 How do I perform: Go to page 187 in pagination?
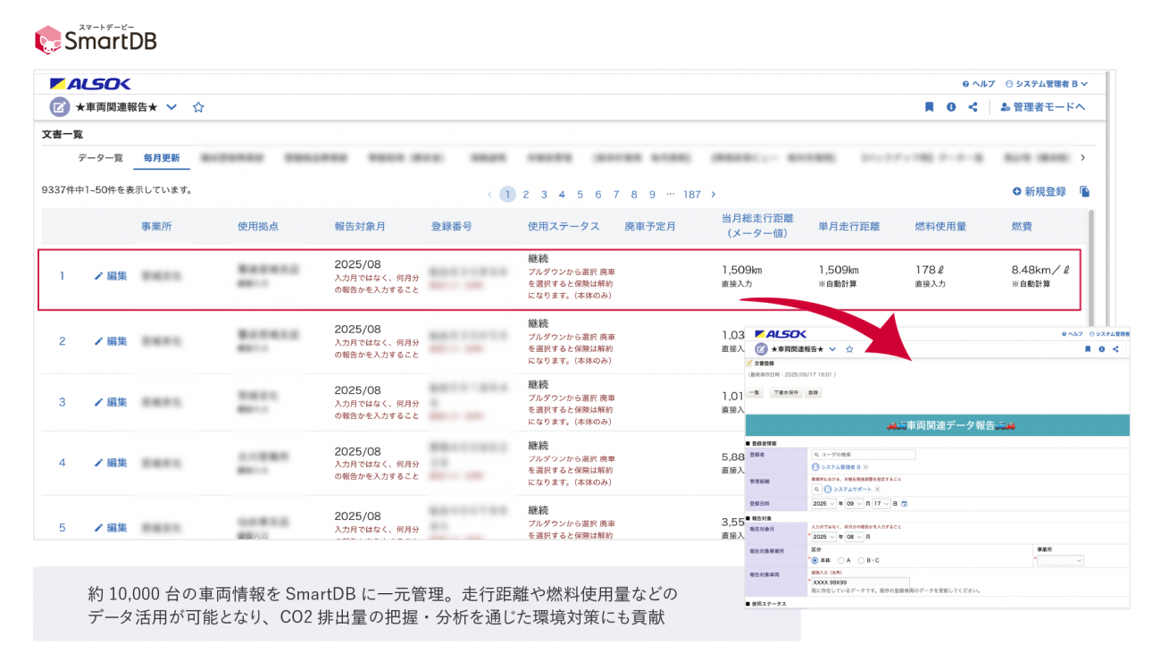point(691,195)
